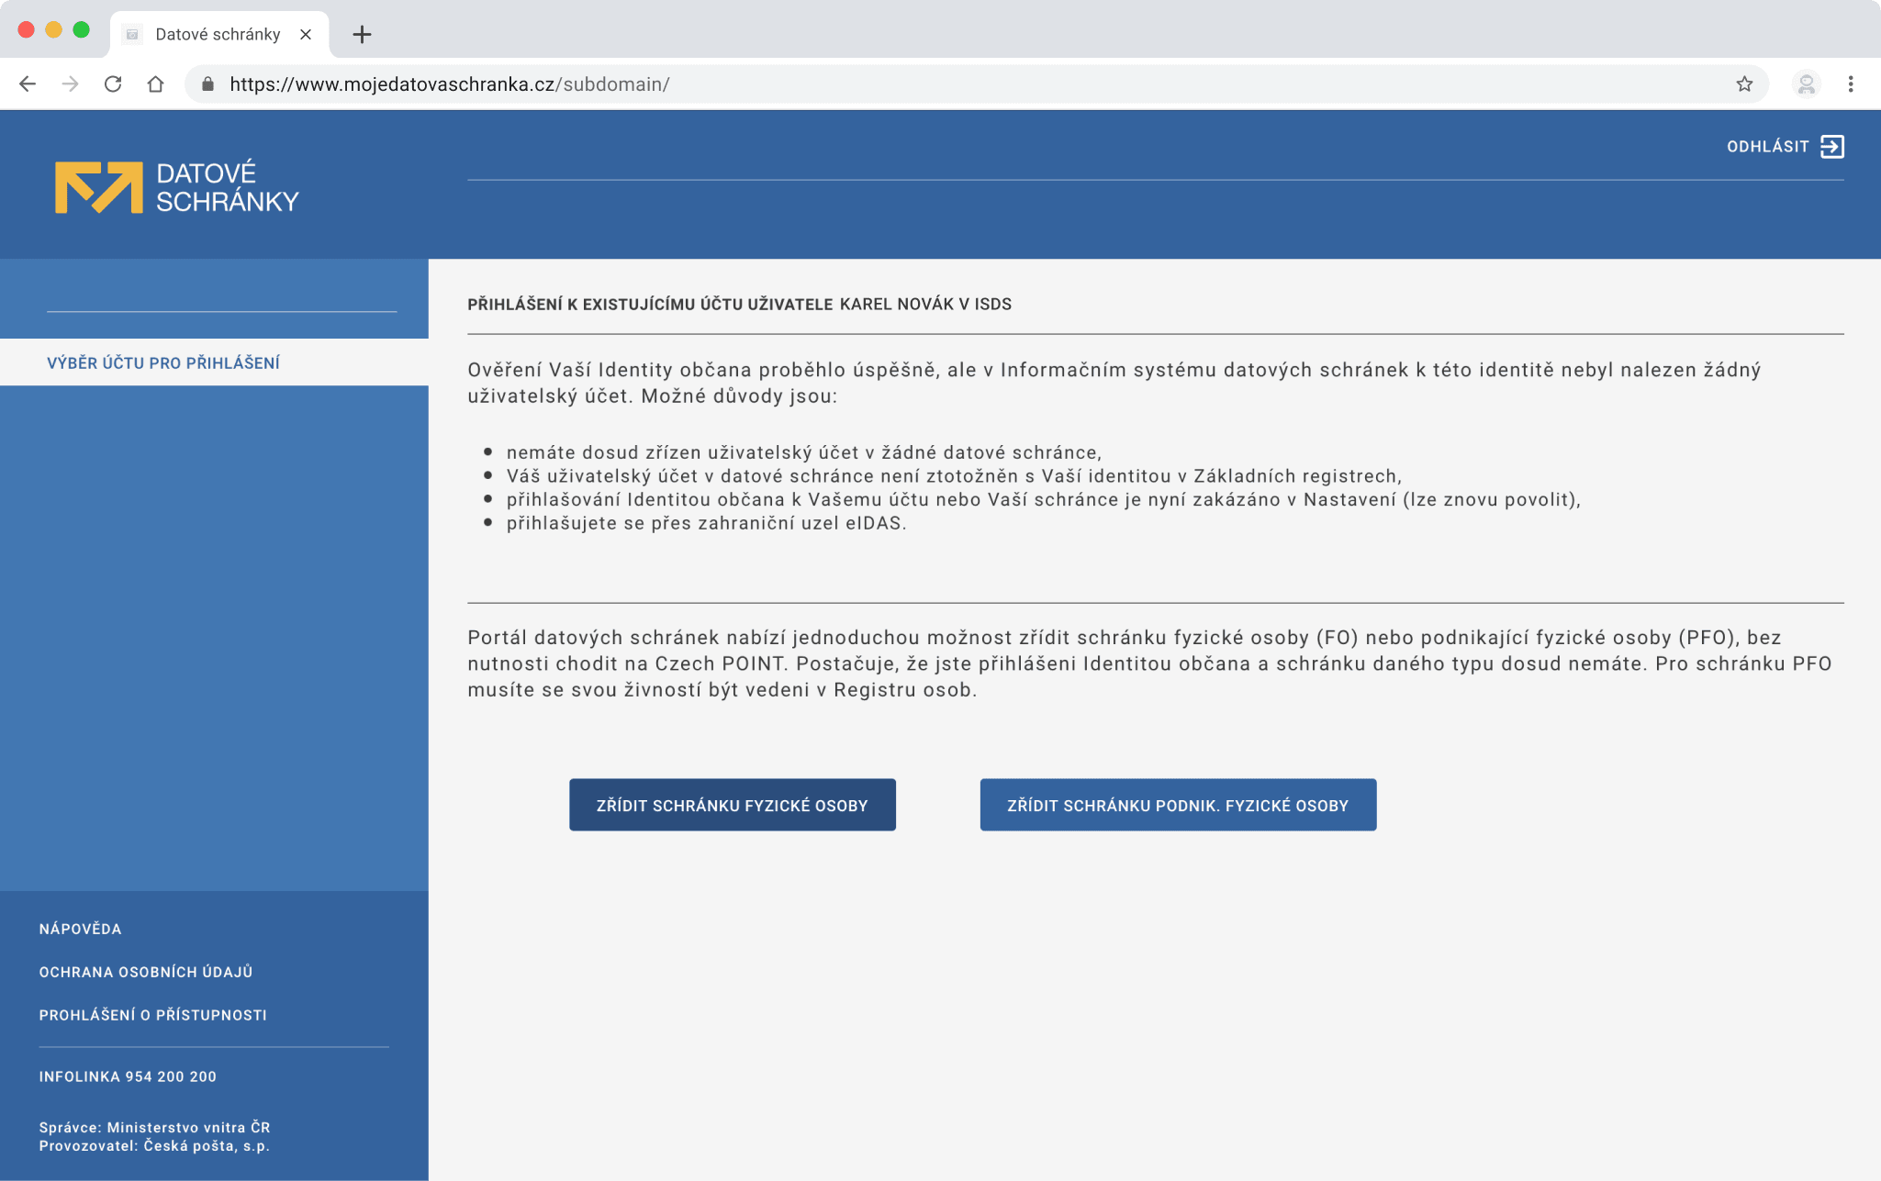Close the Datové schránky tab
The height and width of the screenshot is (1181, 1881).
click(306, 35)
